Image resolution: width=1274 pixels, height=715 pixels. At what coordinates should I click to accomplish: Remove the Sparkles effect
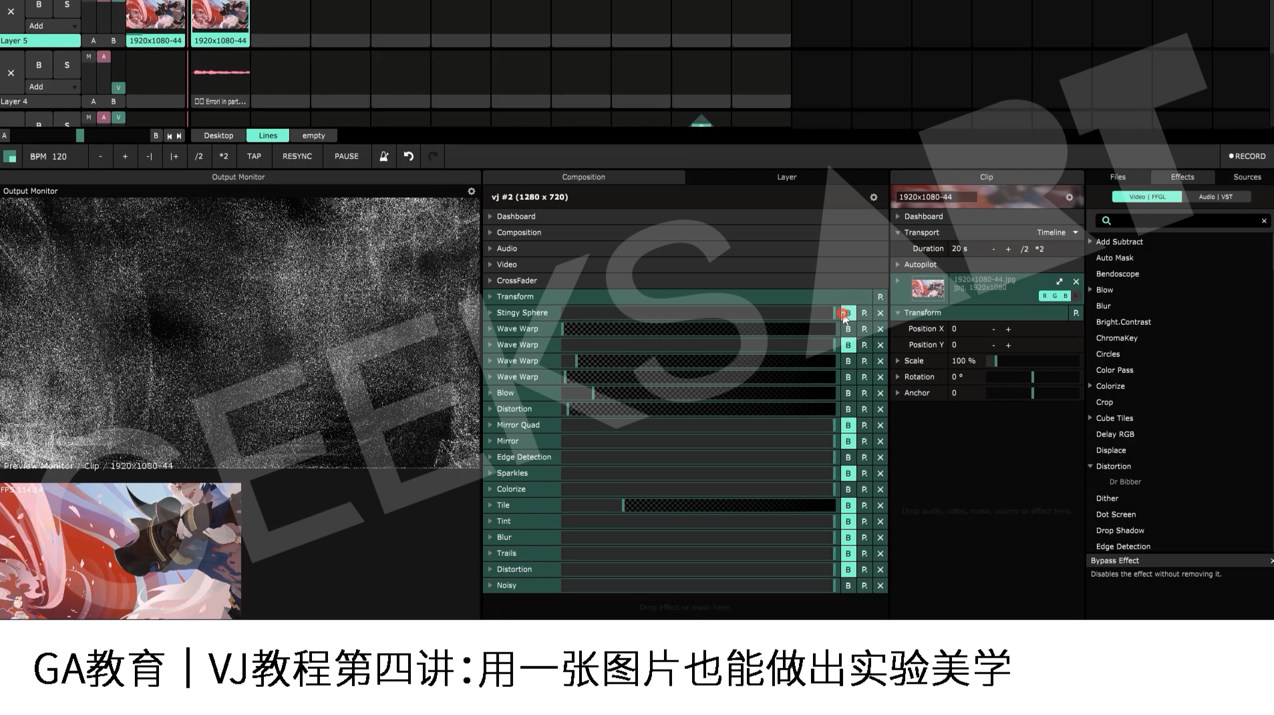tap(881, 473)
